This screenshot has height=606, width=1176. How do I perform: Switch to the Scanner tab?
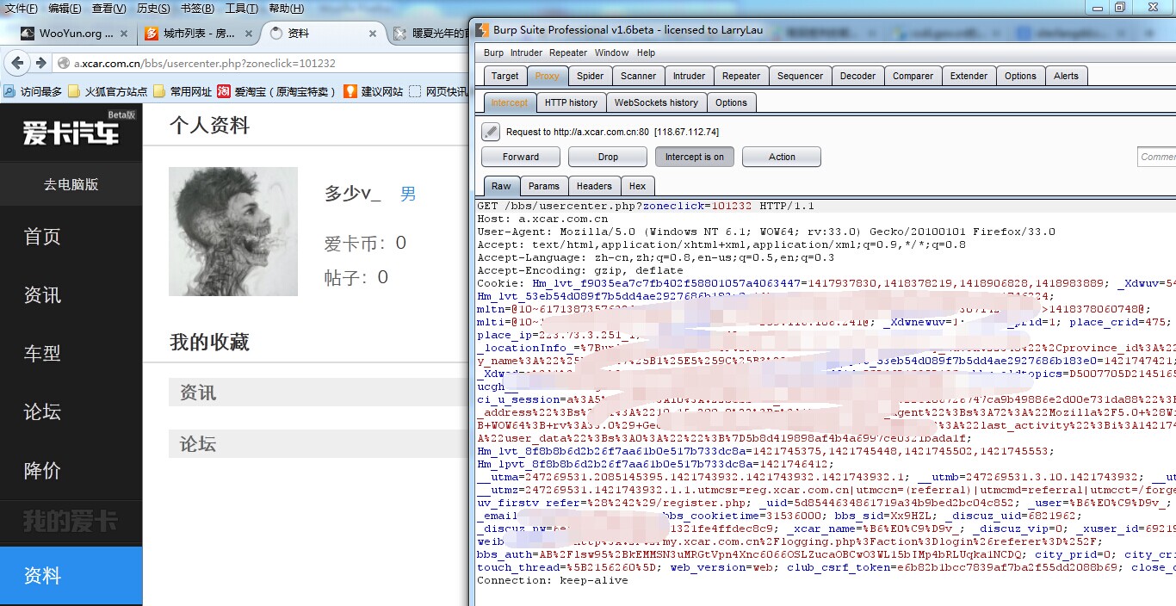pyautogui.click(x=638, y=76)
